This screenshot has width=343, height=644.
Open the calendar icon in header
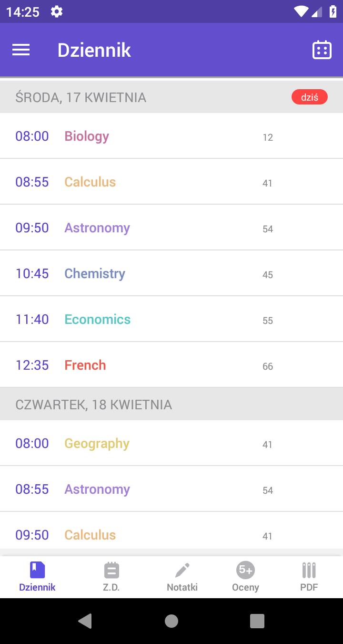click(322, 50)
